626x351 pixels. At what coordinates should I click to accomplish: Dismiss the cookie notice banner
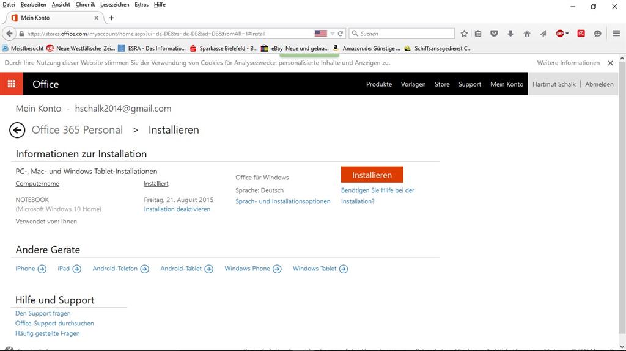[x=610, y=63]
